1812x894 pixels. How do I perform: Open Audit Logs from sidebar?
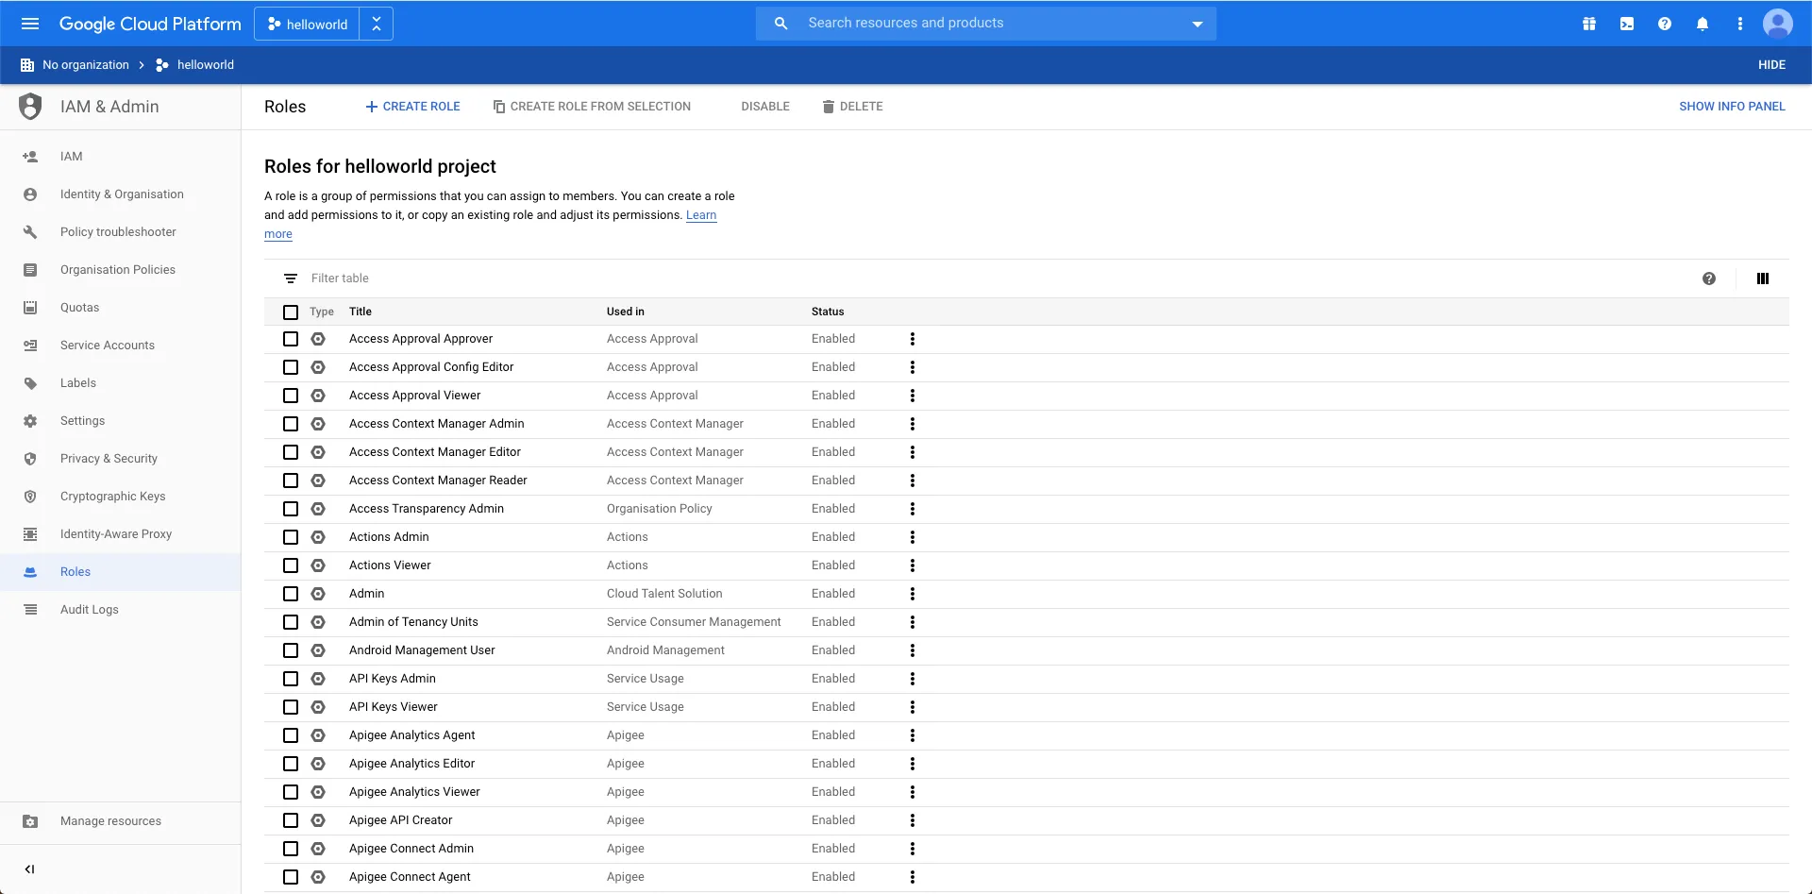(x=89, y=610)
